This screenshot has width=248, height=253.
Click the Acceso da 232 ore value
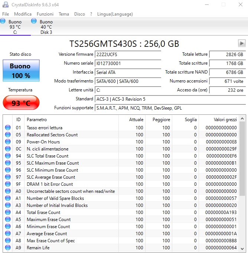pyautogui.click(x=228, y=90)
